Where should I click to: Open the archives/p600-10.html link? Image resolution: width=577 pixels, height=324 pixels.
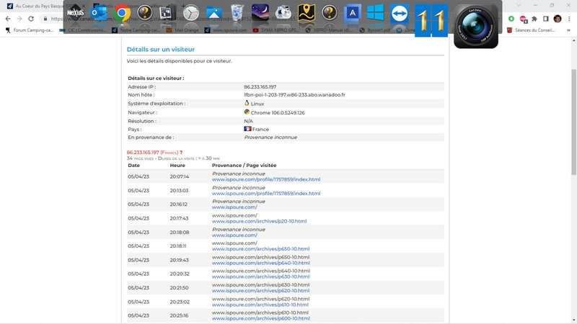point(261,318)
